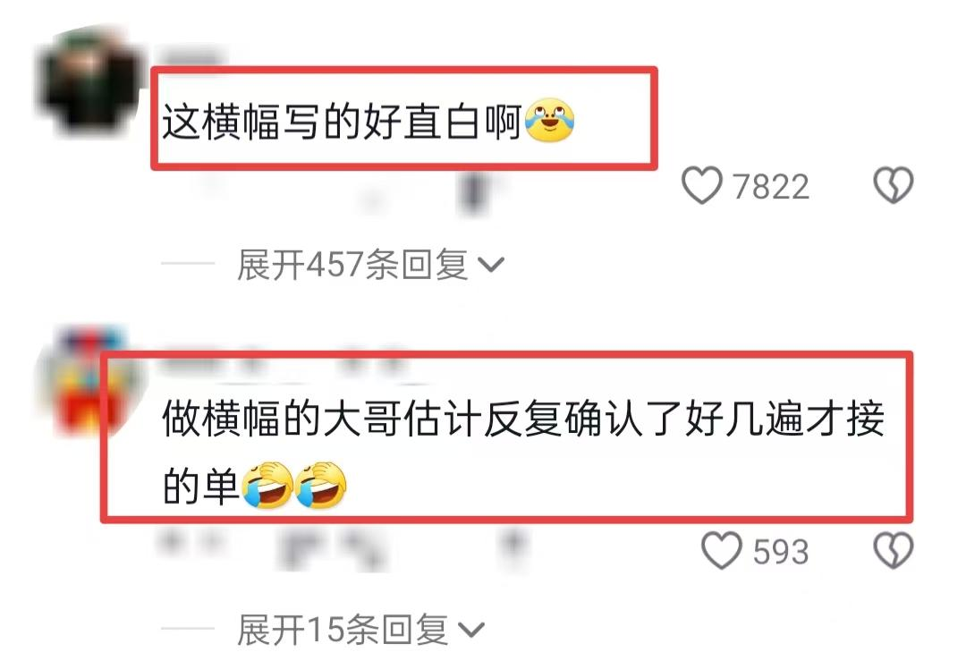Click the crying emoji after 好直白啊
Image resolution: width=966 pixels, height=669 pixels.
tap(549, 121)
